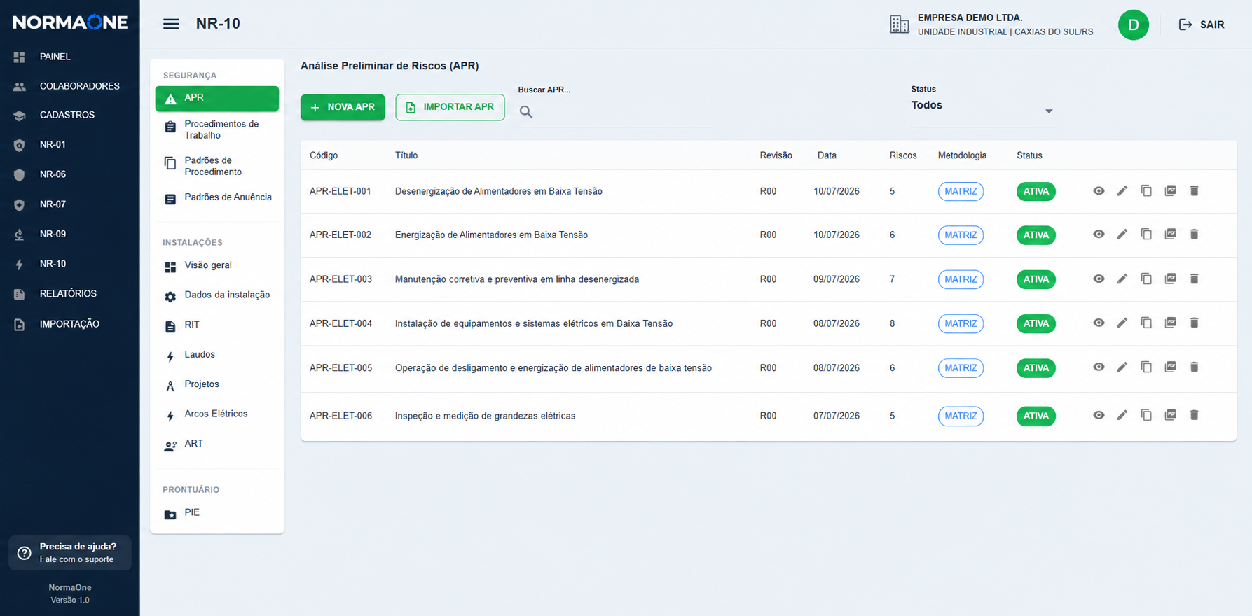
Task: Click the ATIVA status badge for APR-ELET-006
Action: [1036, 416]
